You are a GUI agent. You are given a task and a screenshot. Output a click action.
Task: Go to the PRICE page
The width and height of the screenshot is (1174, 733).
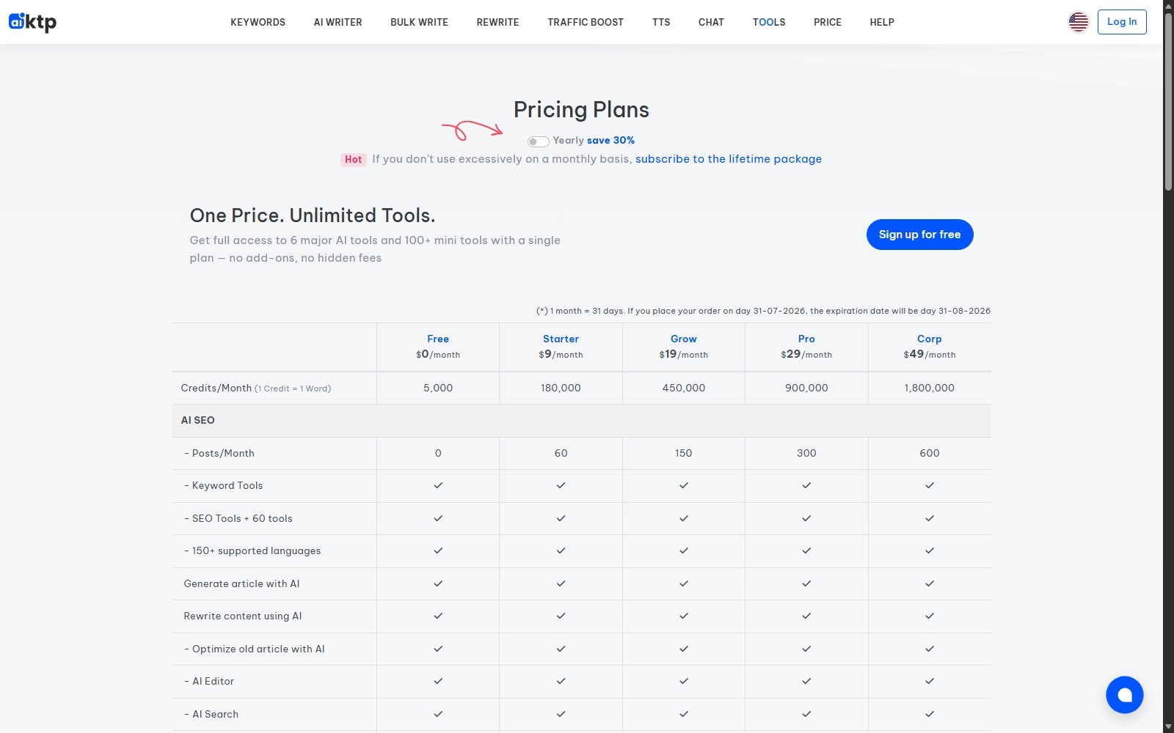(x=828, y=22)
